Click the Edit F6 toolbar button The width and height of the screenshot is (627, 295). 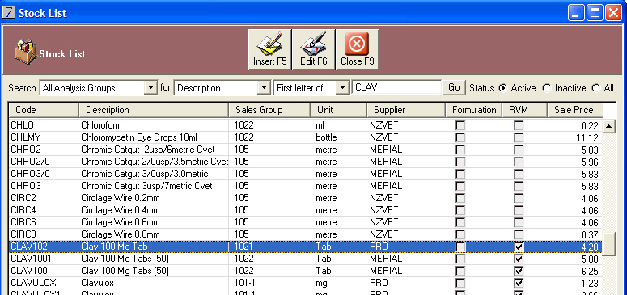314,49
